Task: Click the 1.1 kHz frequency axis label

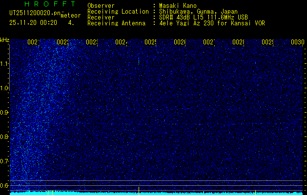Action: point(4,64)
